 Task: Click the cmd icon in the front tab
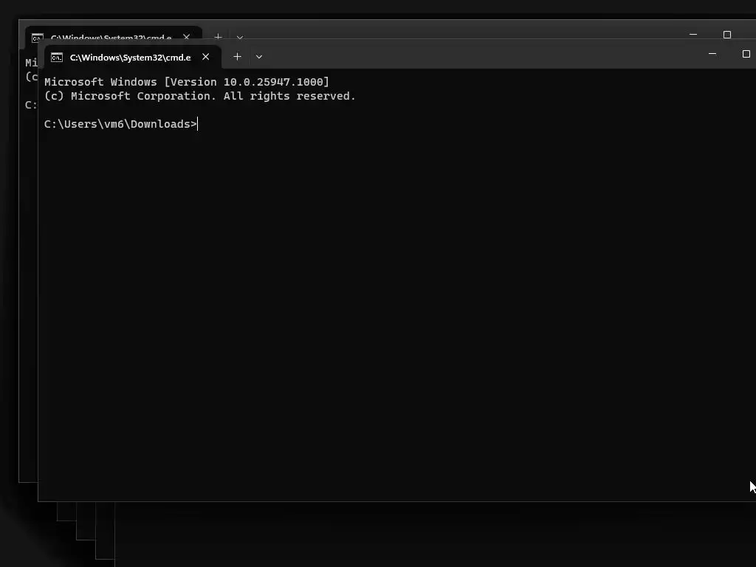[x=57, y=58]
